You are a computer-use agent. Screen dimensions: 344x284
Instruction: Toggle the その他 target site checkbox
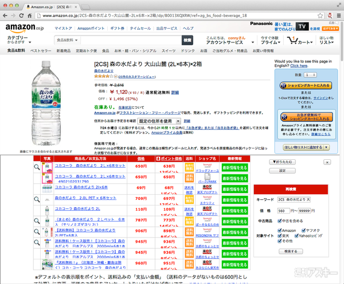[x=280, y=241]
